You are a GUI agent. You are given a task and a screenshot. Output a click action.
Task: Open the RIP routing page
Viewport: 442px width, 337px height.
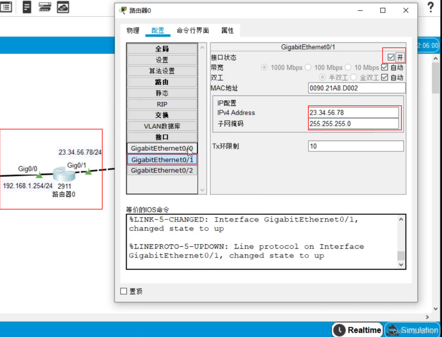click(x=162, y=104)
